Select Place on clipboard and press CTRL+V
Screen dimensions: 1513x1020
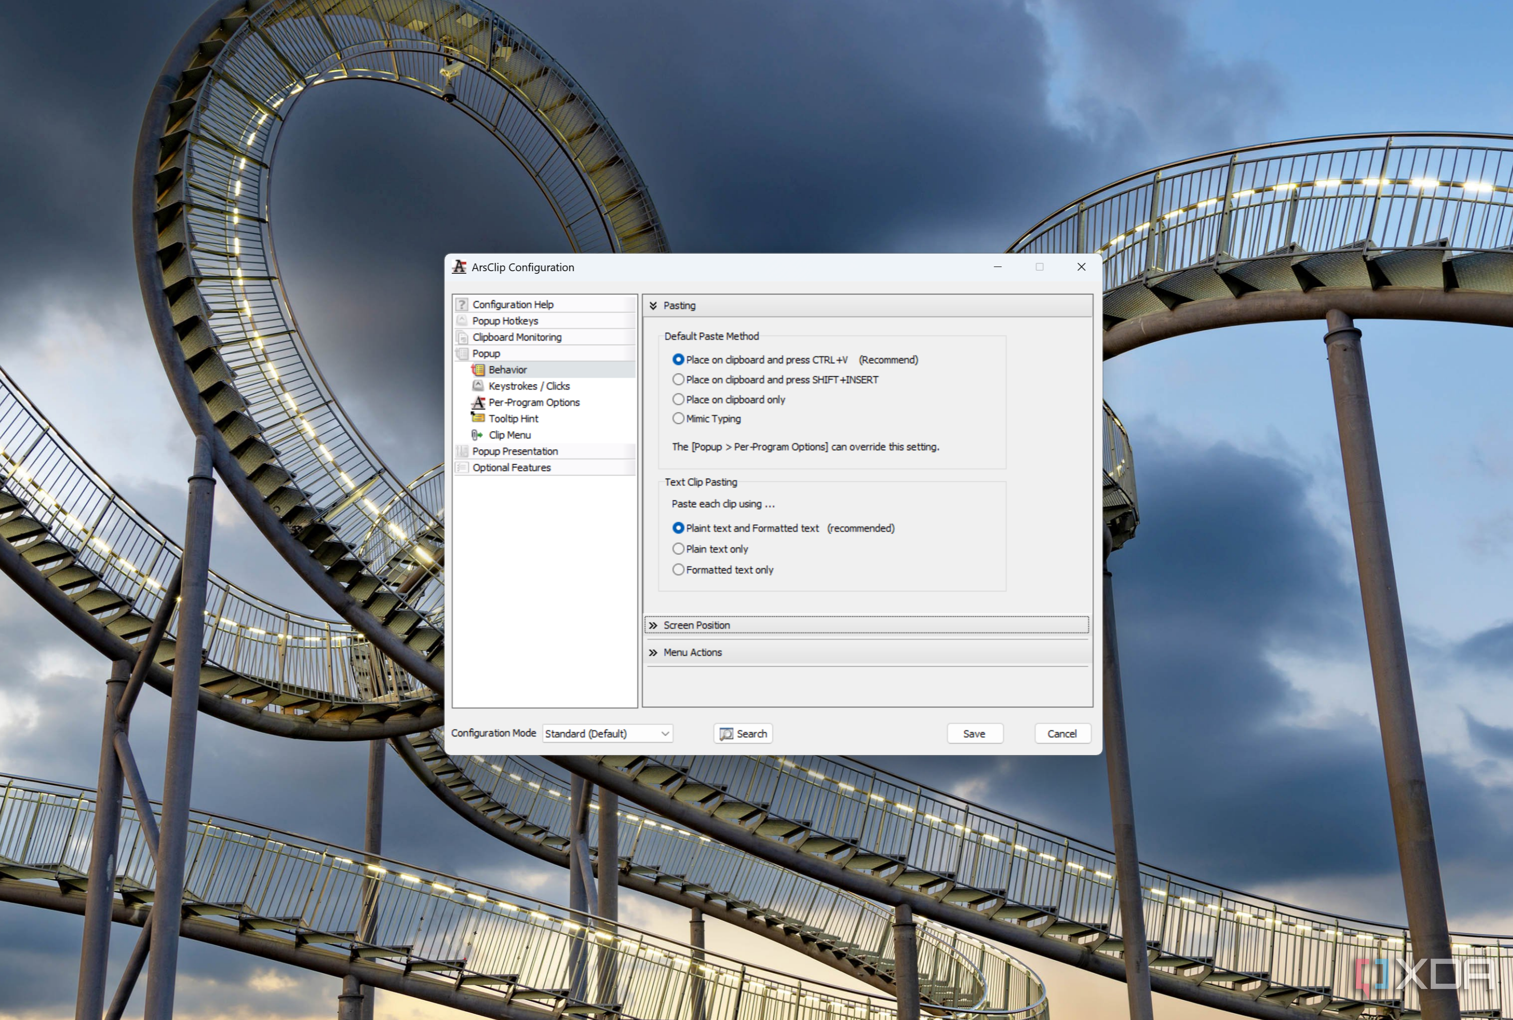678,359
